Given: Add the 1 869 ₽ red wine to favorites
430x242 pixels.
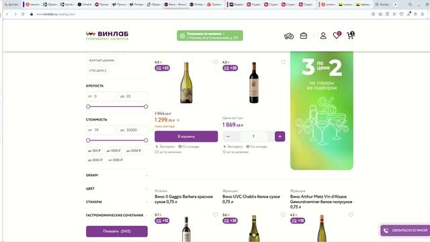Looking at the screenshot, I should coord(283,63).
